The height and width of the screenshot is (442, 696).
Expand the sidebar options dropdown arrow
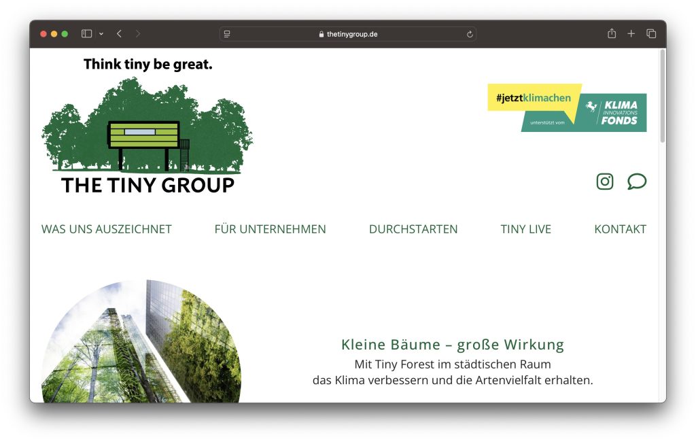click(x=101, y=34)
